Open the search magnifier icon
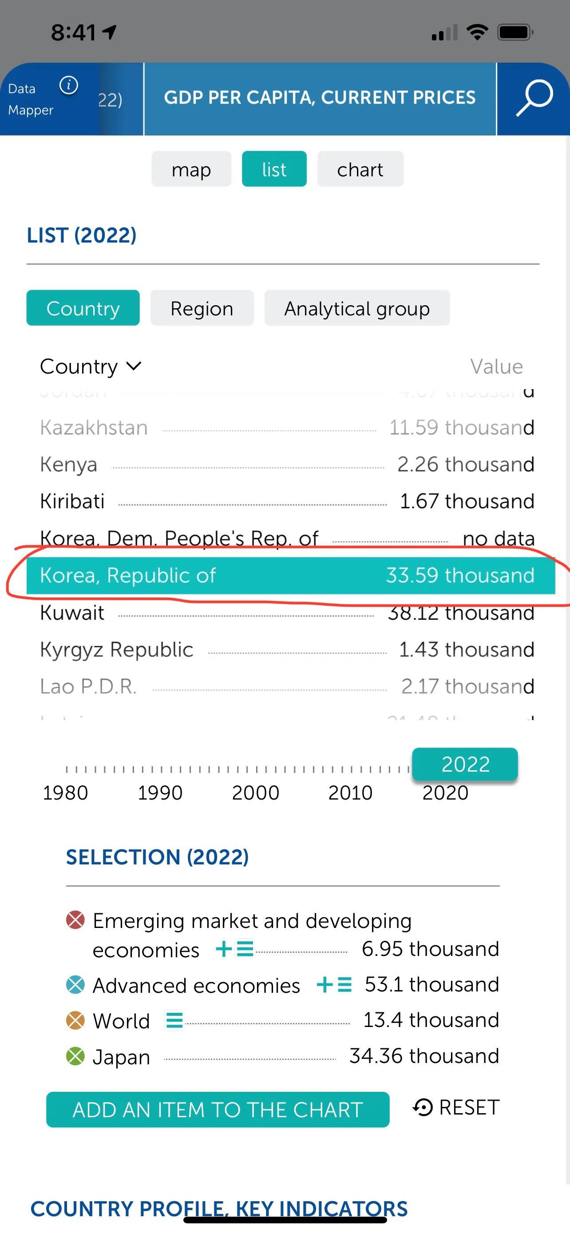The height and width of the screenshot is (1234, 570). click(534, 99)
